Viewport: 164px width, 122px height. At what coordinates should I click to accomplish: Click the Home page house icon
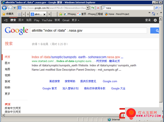(154, 14)
